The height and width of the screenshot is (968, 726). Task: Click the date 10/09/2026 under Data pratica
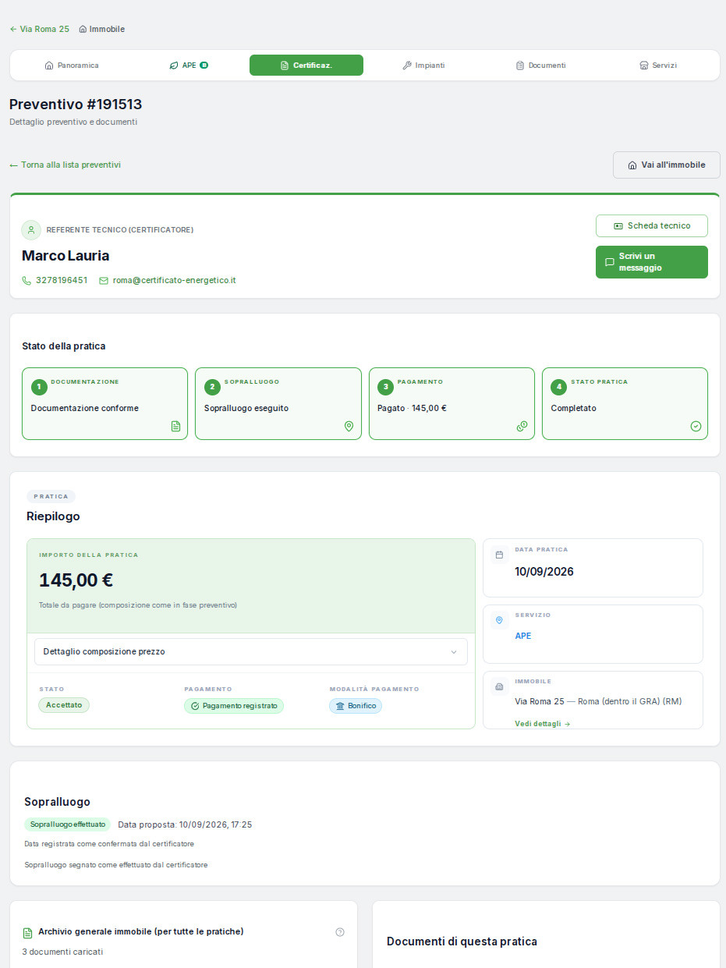(x=544, y=572)
